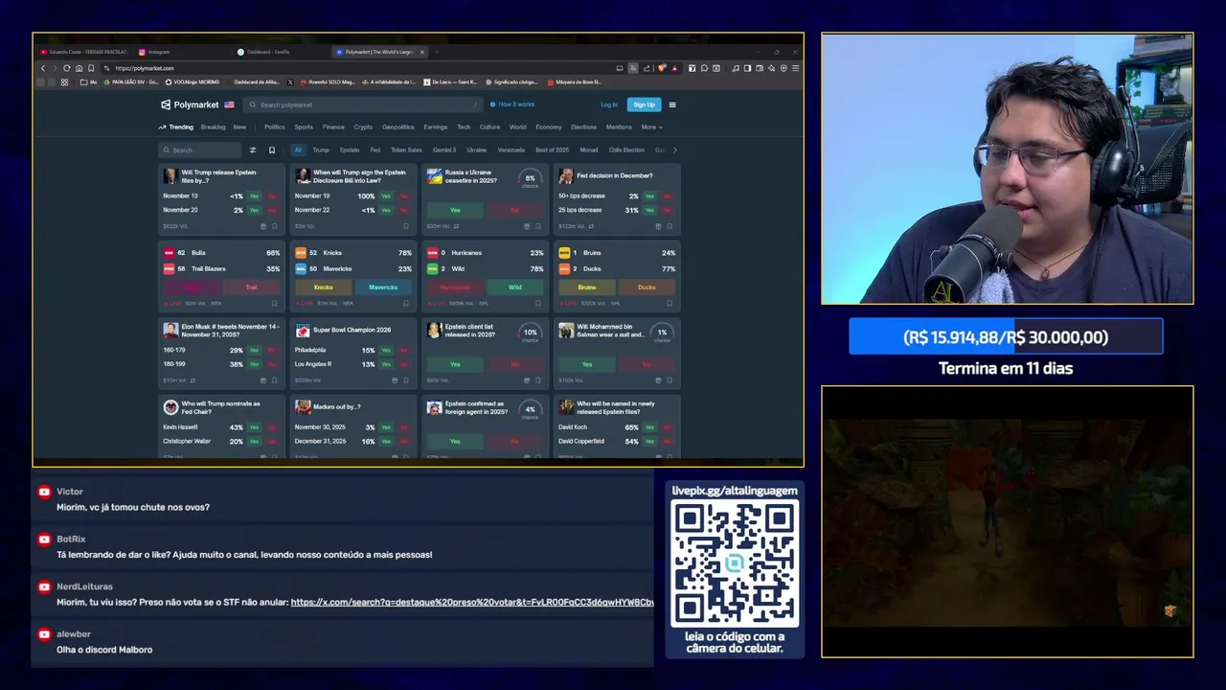Click gift icon on Trump release Epstein files card
1226x690 pixels.
263,226
